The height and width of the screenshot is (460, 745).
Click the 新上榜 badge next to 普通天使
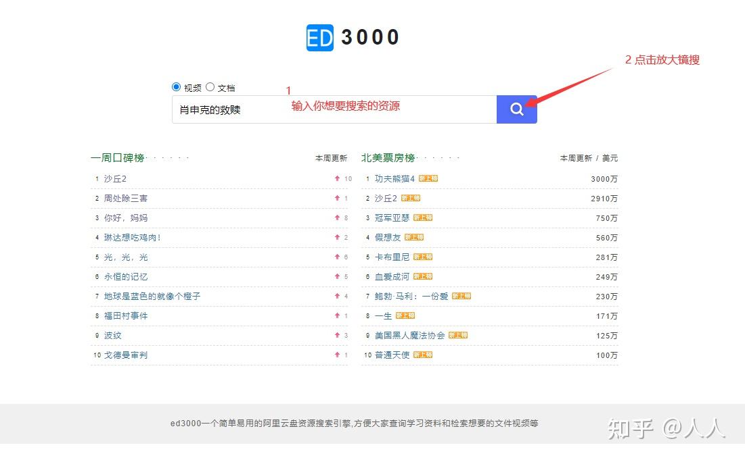point(422,355)
